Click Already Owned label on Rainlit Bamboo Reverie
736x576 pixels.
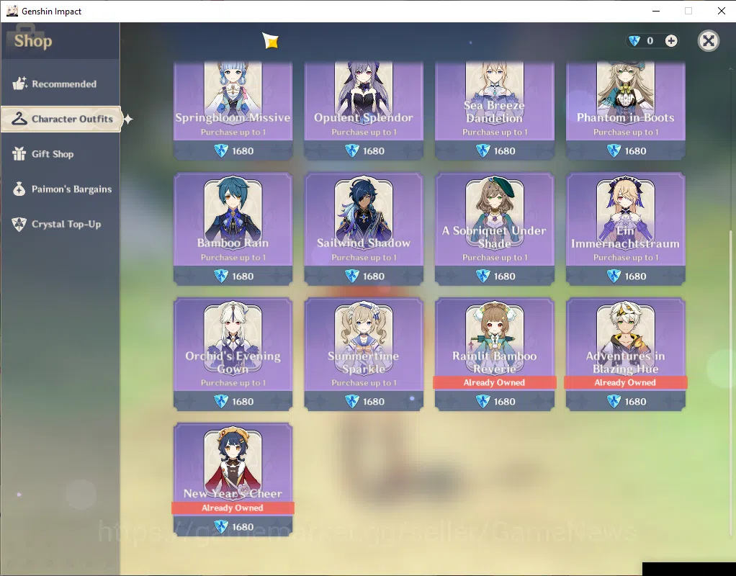click(x=494, y=382)
